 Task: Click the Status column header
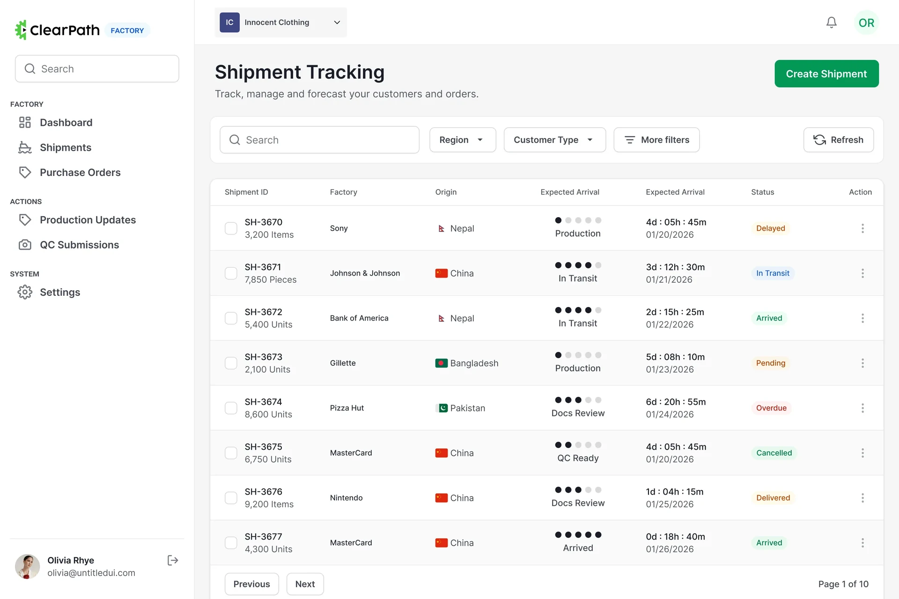(x=762, y=192)
